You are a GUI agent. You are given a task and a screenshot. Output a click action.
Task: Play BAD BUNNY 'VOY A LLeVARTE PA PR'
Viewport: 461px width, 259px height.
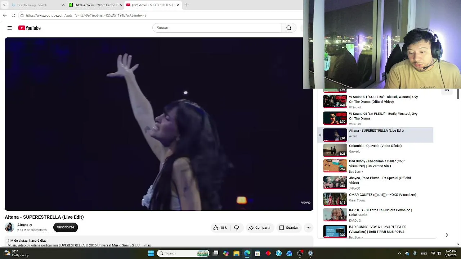tap(378, 229)
